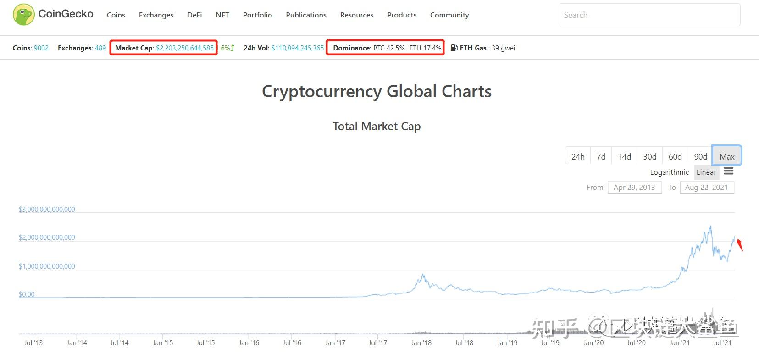The height and width of the screenshot is (359, 759).
Task: Select the 24h time range
Action: pyautogui.click(x=578, y=156)
